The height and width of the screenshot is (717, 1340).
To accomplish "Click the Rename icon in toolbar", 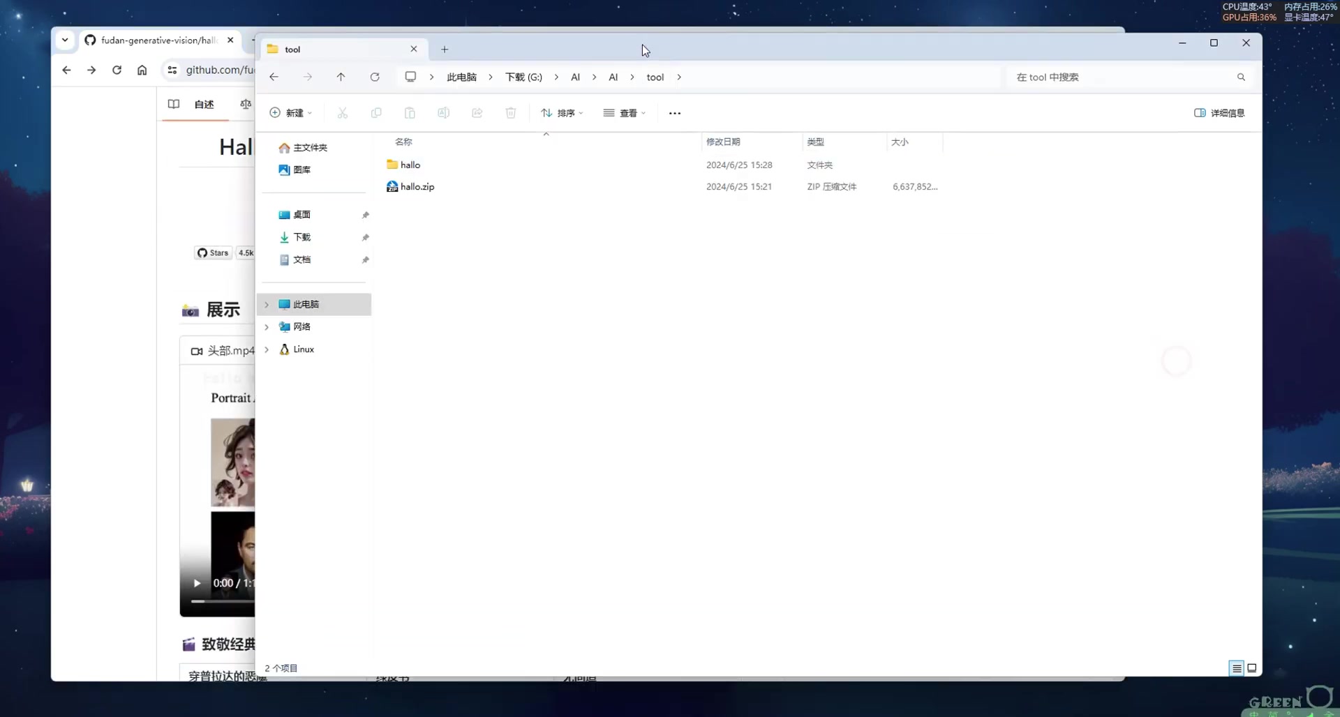I will click(x=443, y=113).
